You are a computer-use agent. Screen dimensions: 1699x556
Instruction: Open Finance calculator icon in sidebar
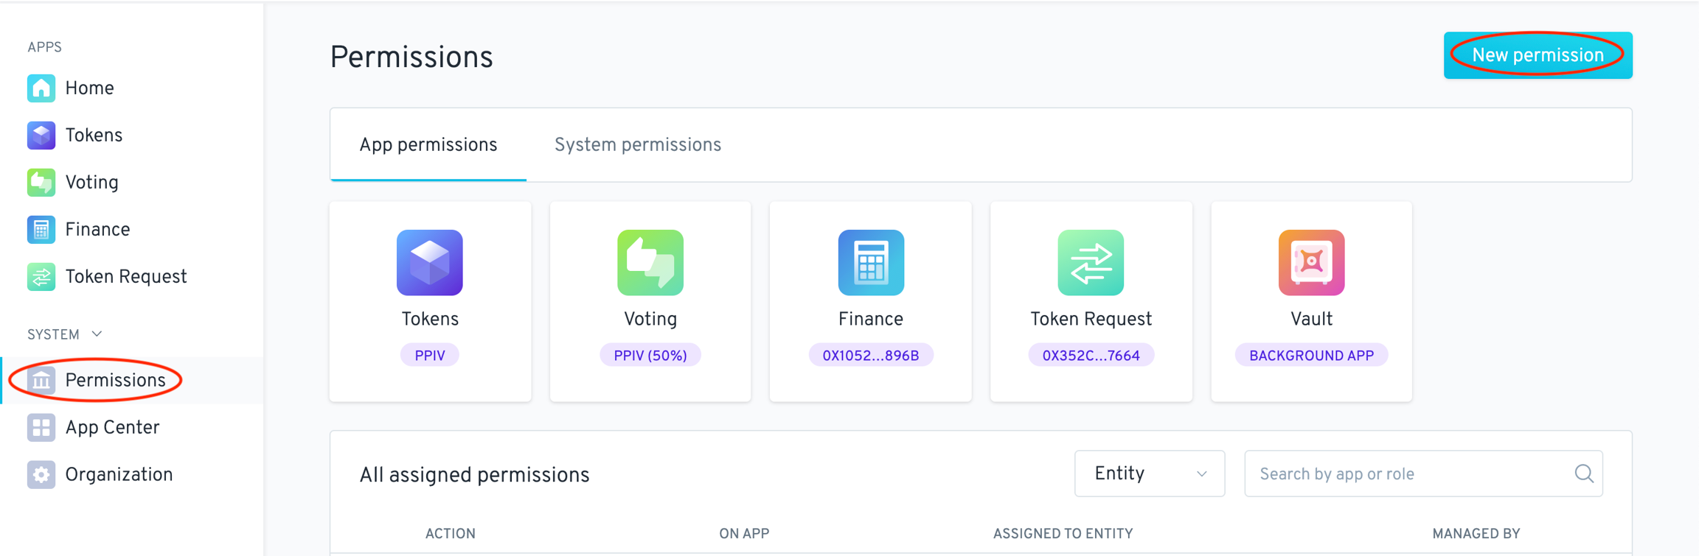41,230
